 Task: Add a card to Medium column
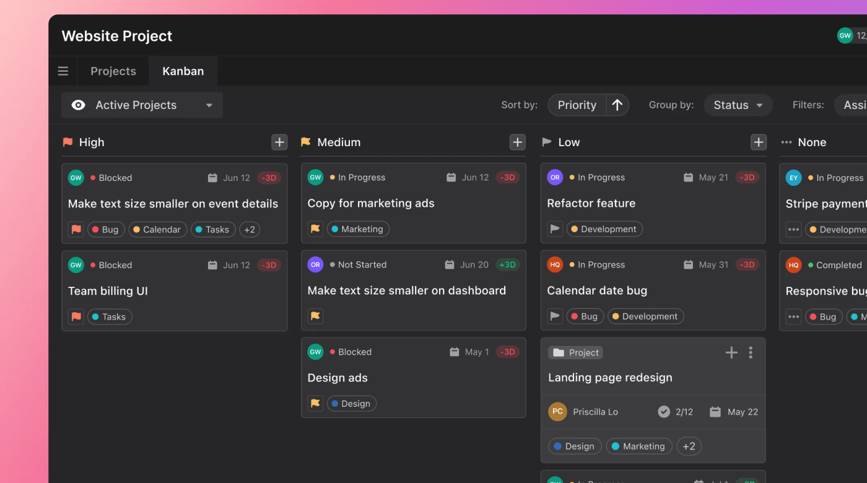(x=518, y=142)
